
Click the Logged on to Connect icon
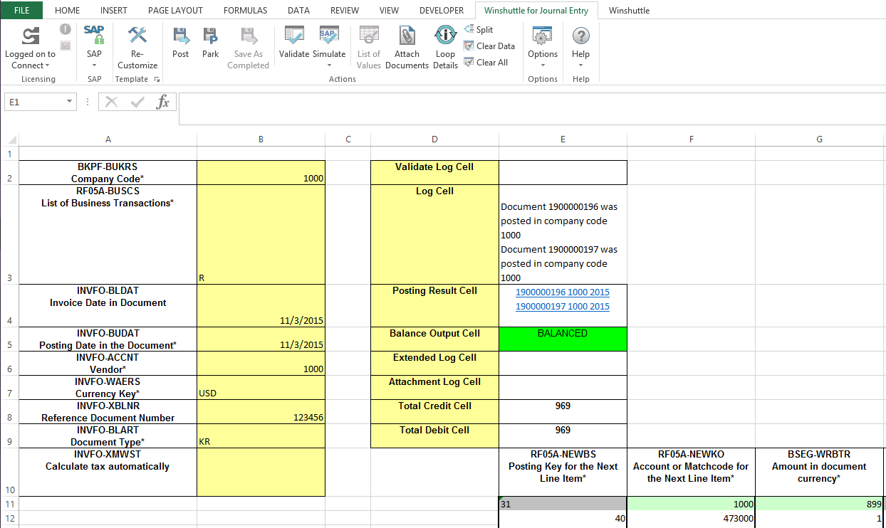(31, 35)
